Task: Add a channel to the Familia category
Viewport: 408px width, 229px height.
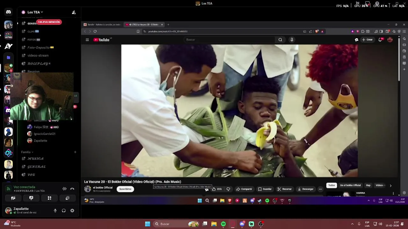Action: [x=75, y=152]
